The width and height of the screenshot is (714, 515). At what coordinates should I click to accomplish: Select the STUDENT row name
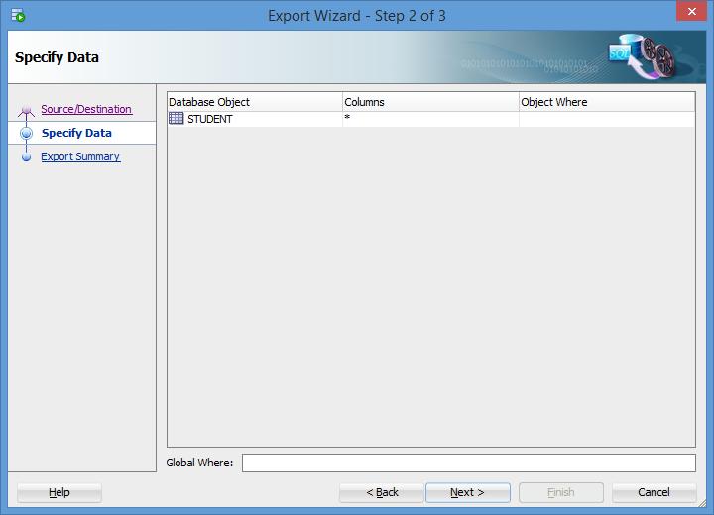click(x=210, y=119)
